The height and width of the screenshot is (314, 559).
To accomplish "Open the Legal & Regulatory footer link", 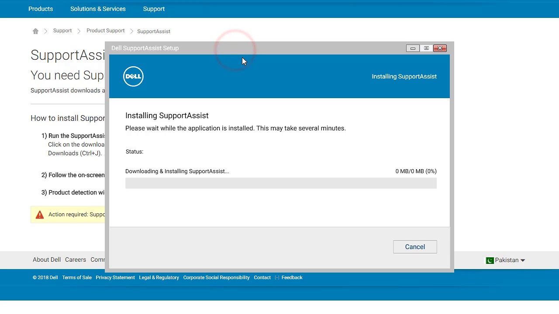I will [x=159, y=277].
